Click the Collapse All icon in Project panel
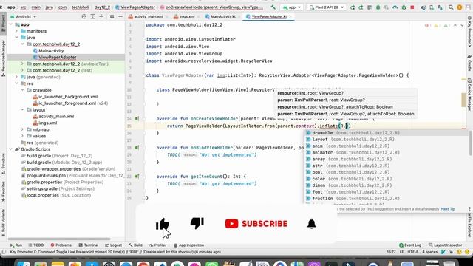The width and height of the screenshot is (473, 266). pyautogui.click(x=101, y=16)
